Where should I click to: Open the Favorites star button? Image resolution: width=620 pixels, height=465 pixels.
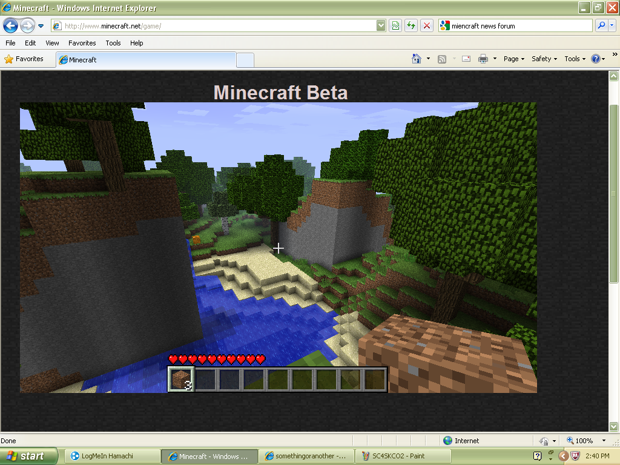click(24, 59)
